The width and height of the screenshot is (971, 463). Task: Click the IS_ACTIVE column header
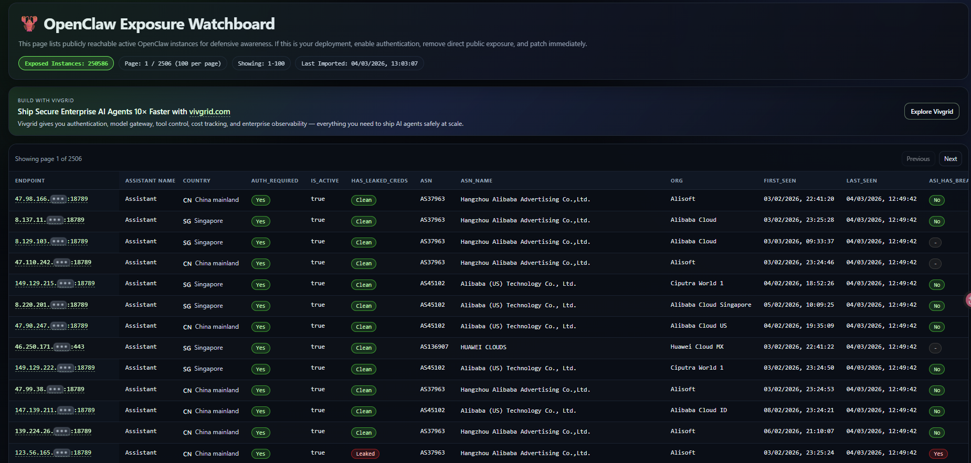pos(325,181)
